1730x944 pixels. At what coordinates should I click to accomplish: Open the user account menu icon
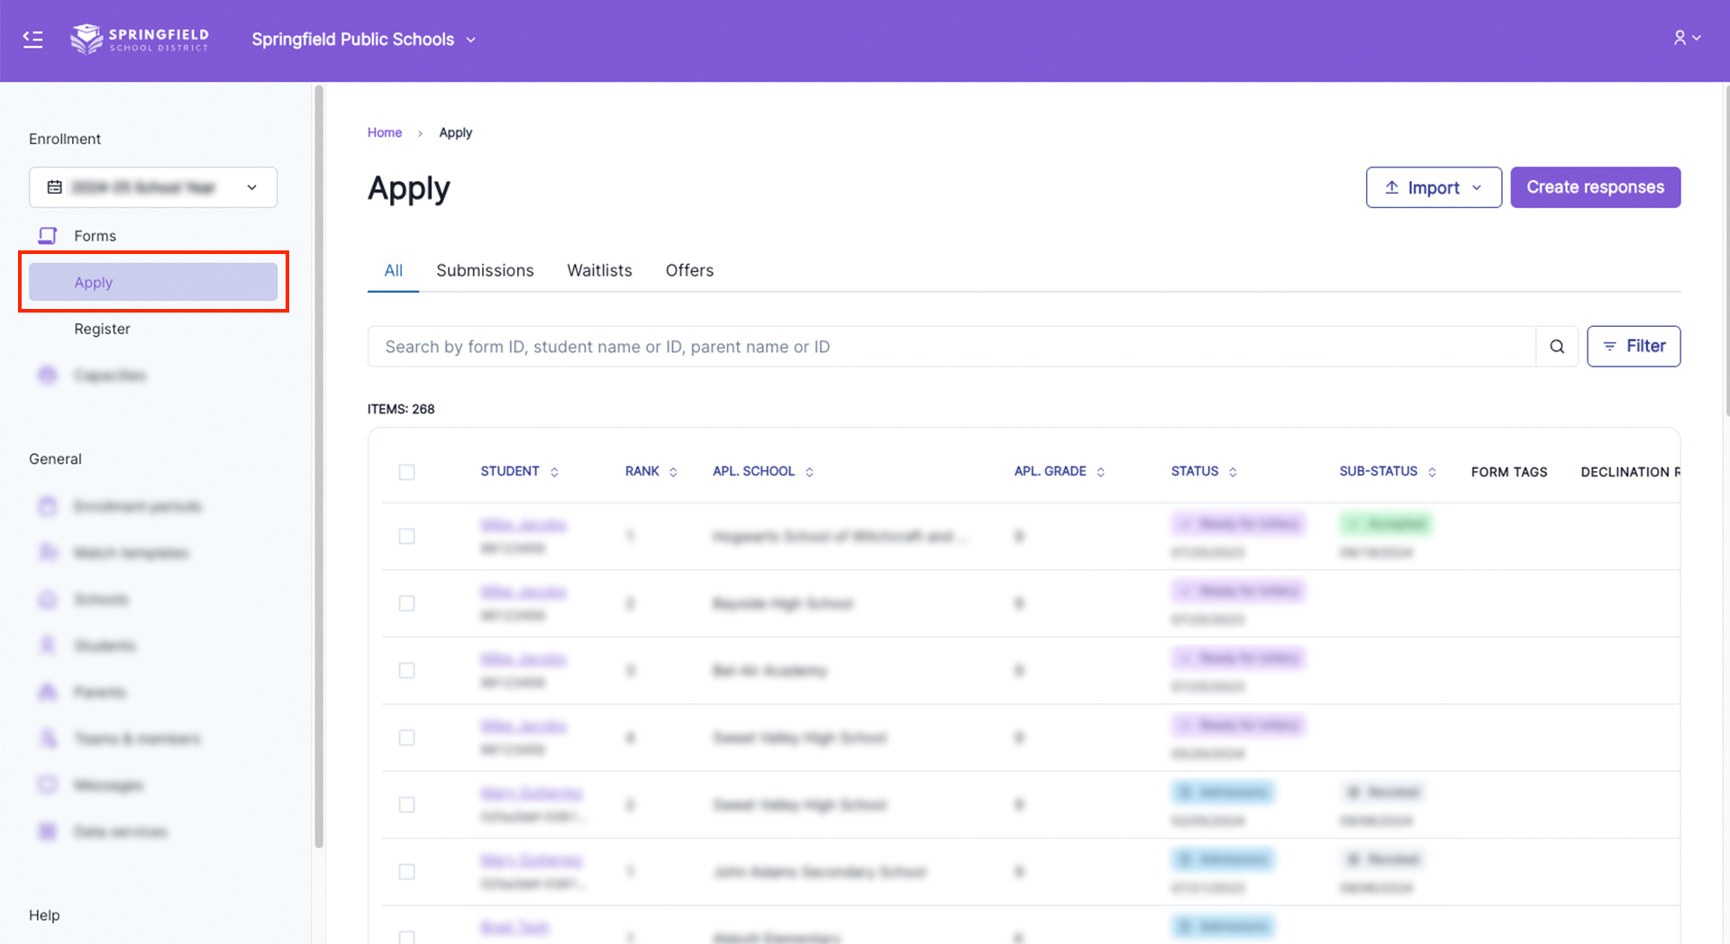tap(1686, 38)
